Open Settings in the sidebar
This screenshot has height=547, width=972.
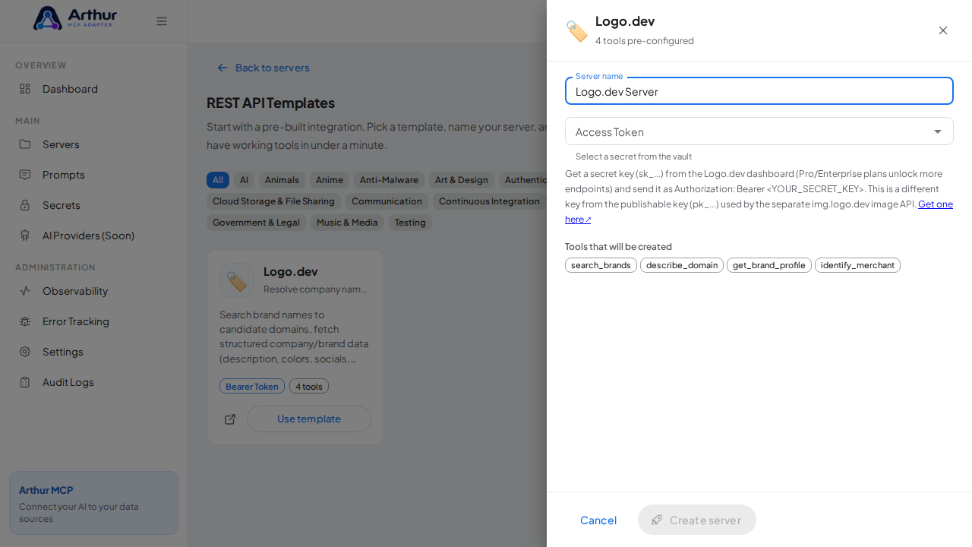94,352
